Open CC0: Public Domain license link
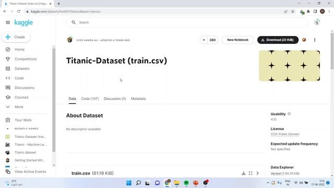 pyautogui.click(x=285, y=134)
